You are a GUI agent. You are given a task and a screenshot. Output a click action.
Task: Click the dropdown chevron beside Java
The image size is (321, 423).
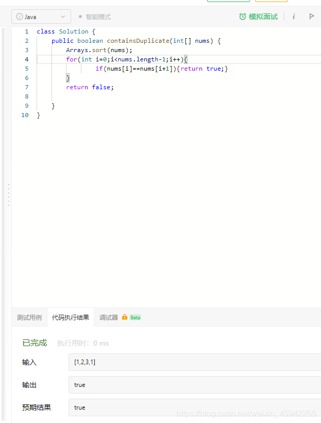pyautogui.click(x=63, y=17)
